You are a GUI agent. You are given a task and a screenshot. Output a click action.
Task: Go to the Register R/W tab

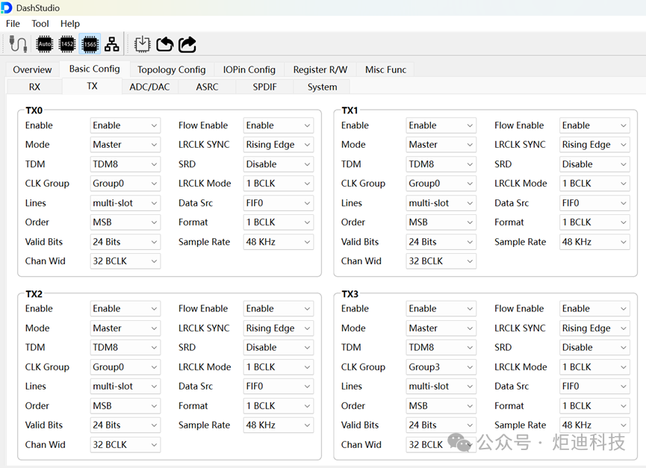(x=320, y=69)
